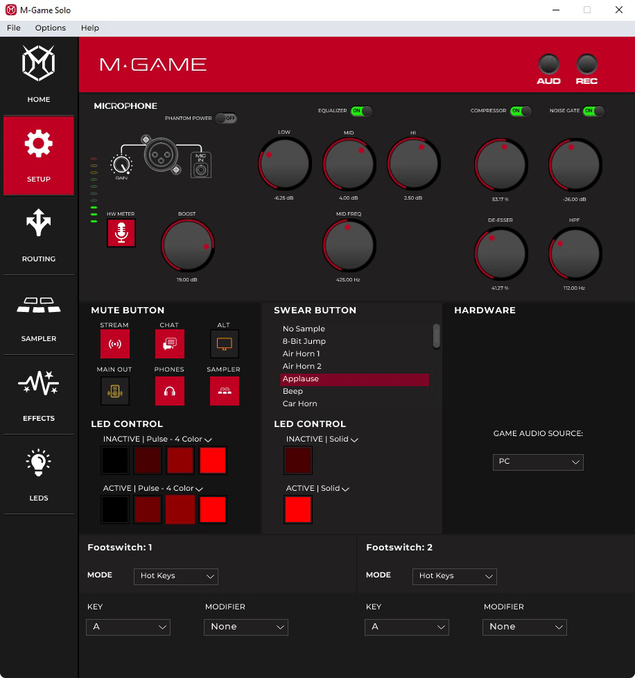Screen dimensions: 635x678
Task: Mute the STREAM output on the mute button
Action: [x=114, y=343]
